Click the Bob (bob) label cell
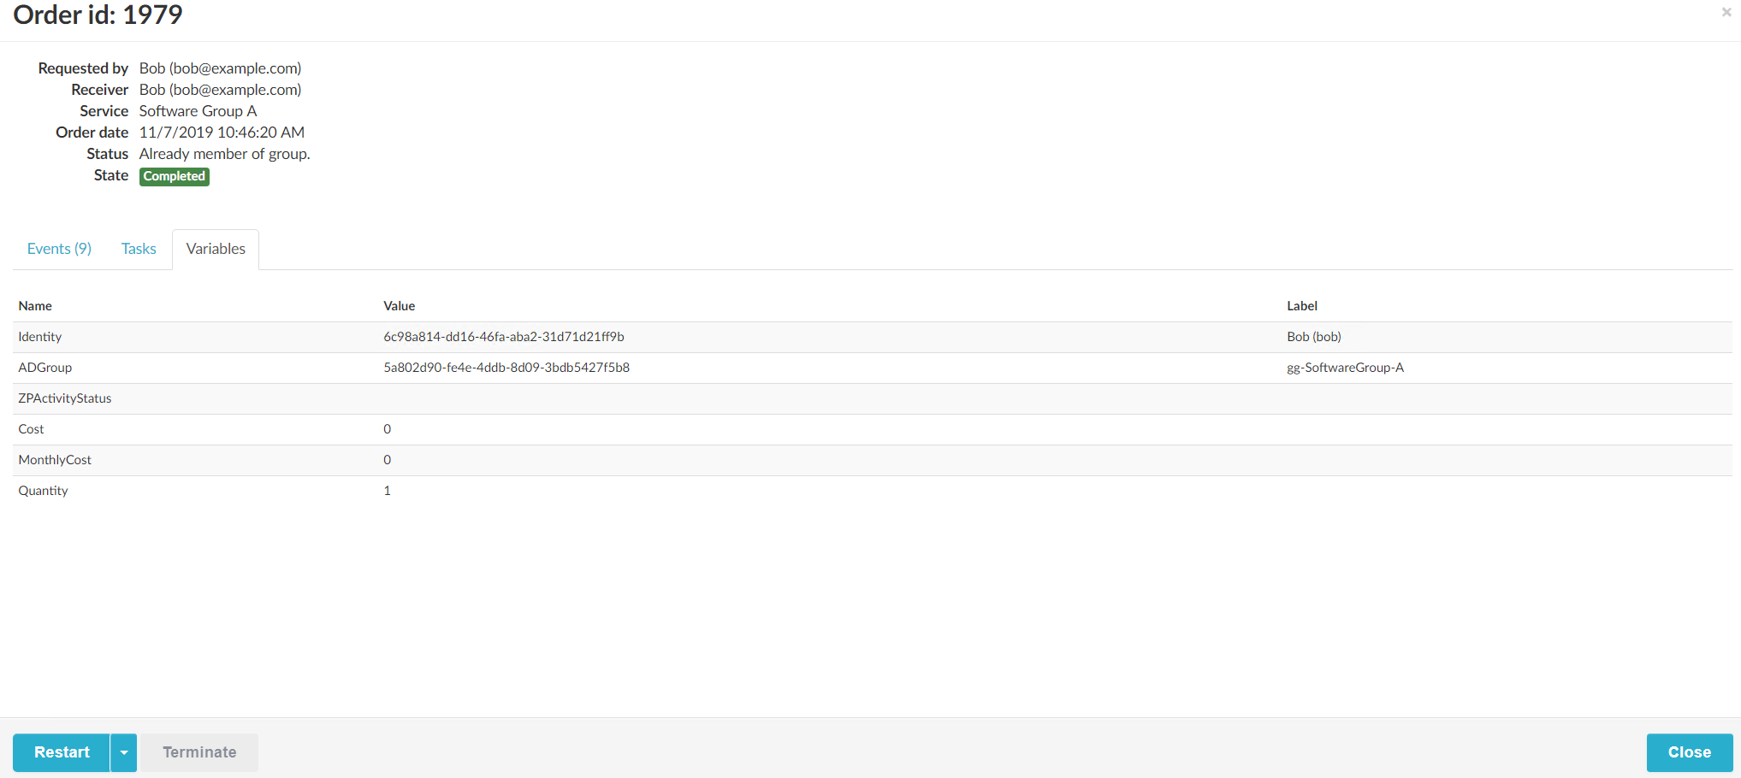1741x778 pixels. (x=1313, y=337)
